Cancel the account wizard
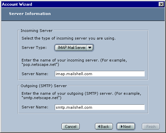This screenshot has width=166, height=133. 71,126
